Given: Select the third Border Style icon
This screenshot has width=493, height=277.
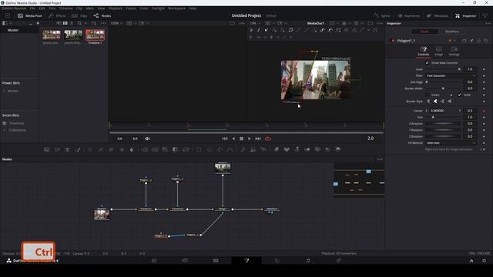Looking at the screenshot, I should (442, 102).
